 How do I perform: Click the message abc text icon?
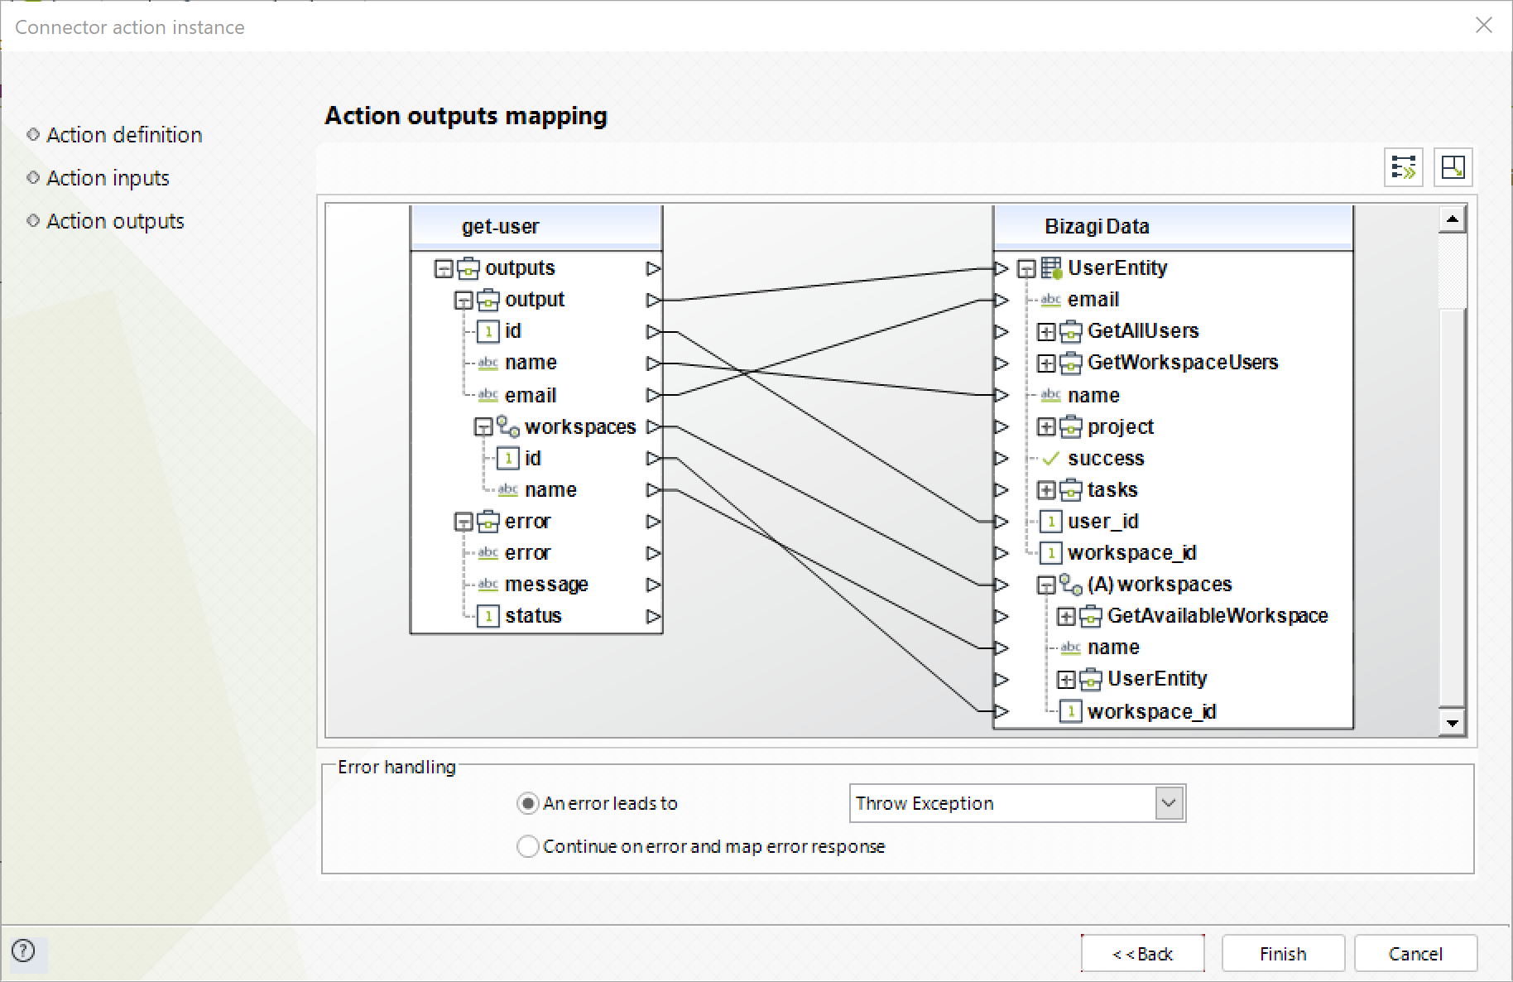point(488,585)
